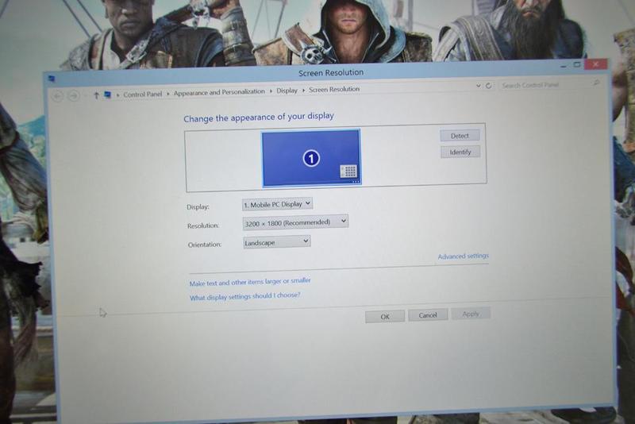635x424 pixels.
Task: Open 'Make text and other items larger or smaller'
Action: click(250, 282)
